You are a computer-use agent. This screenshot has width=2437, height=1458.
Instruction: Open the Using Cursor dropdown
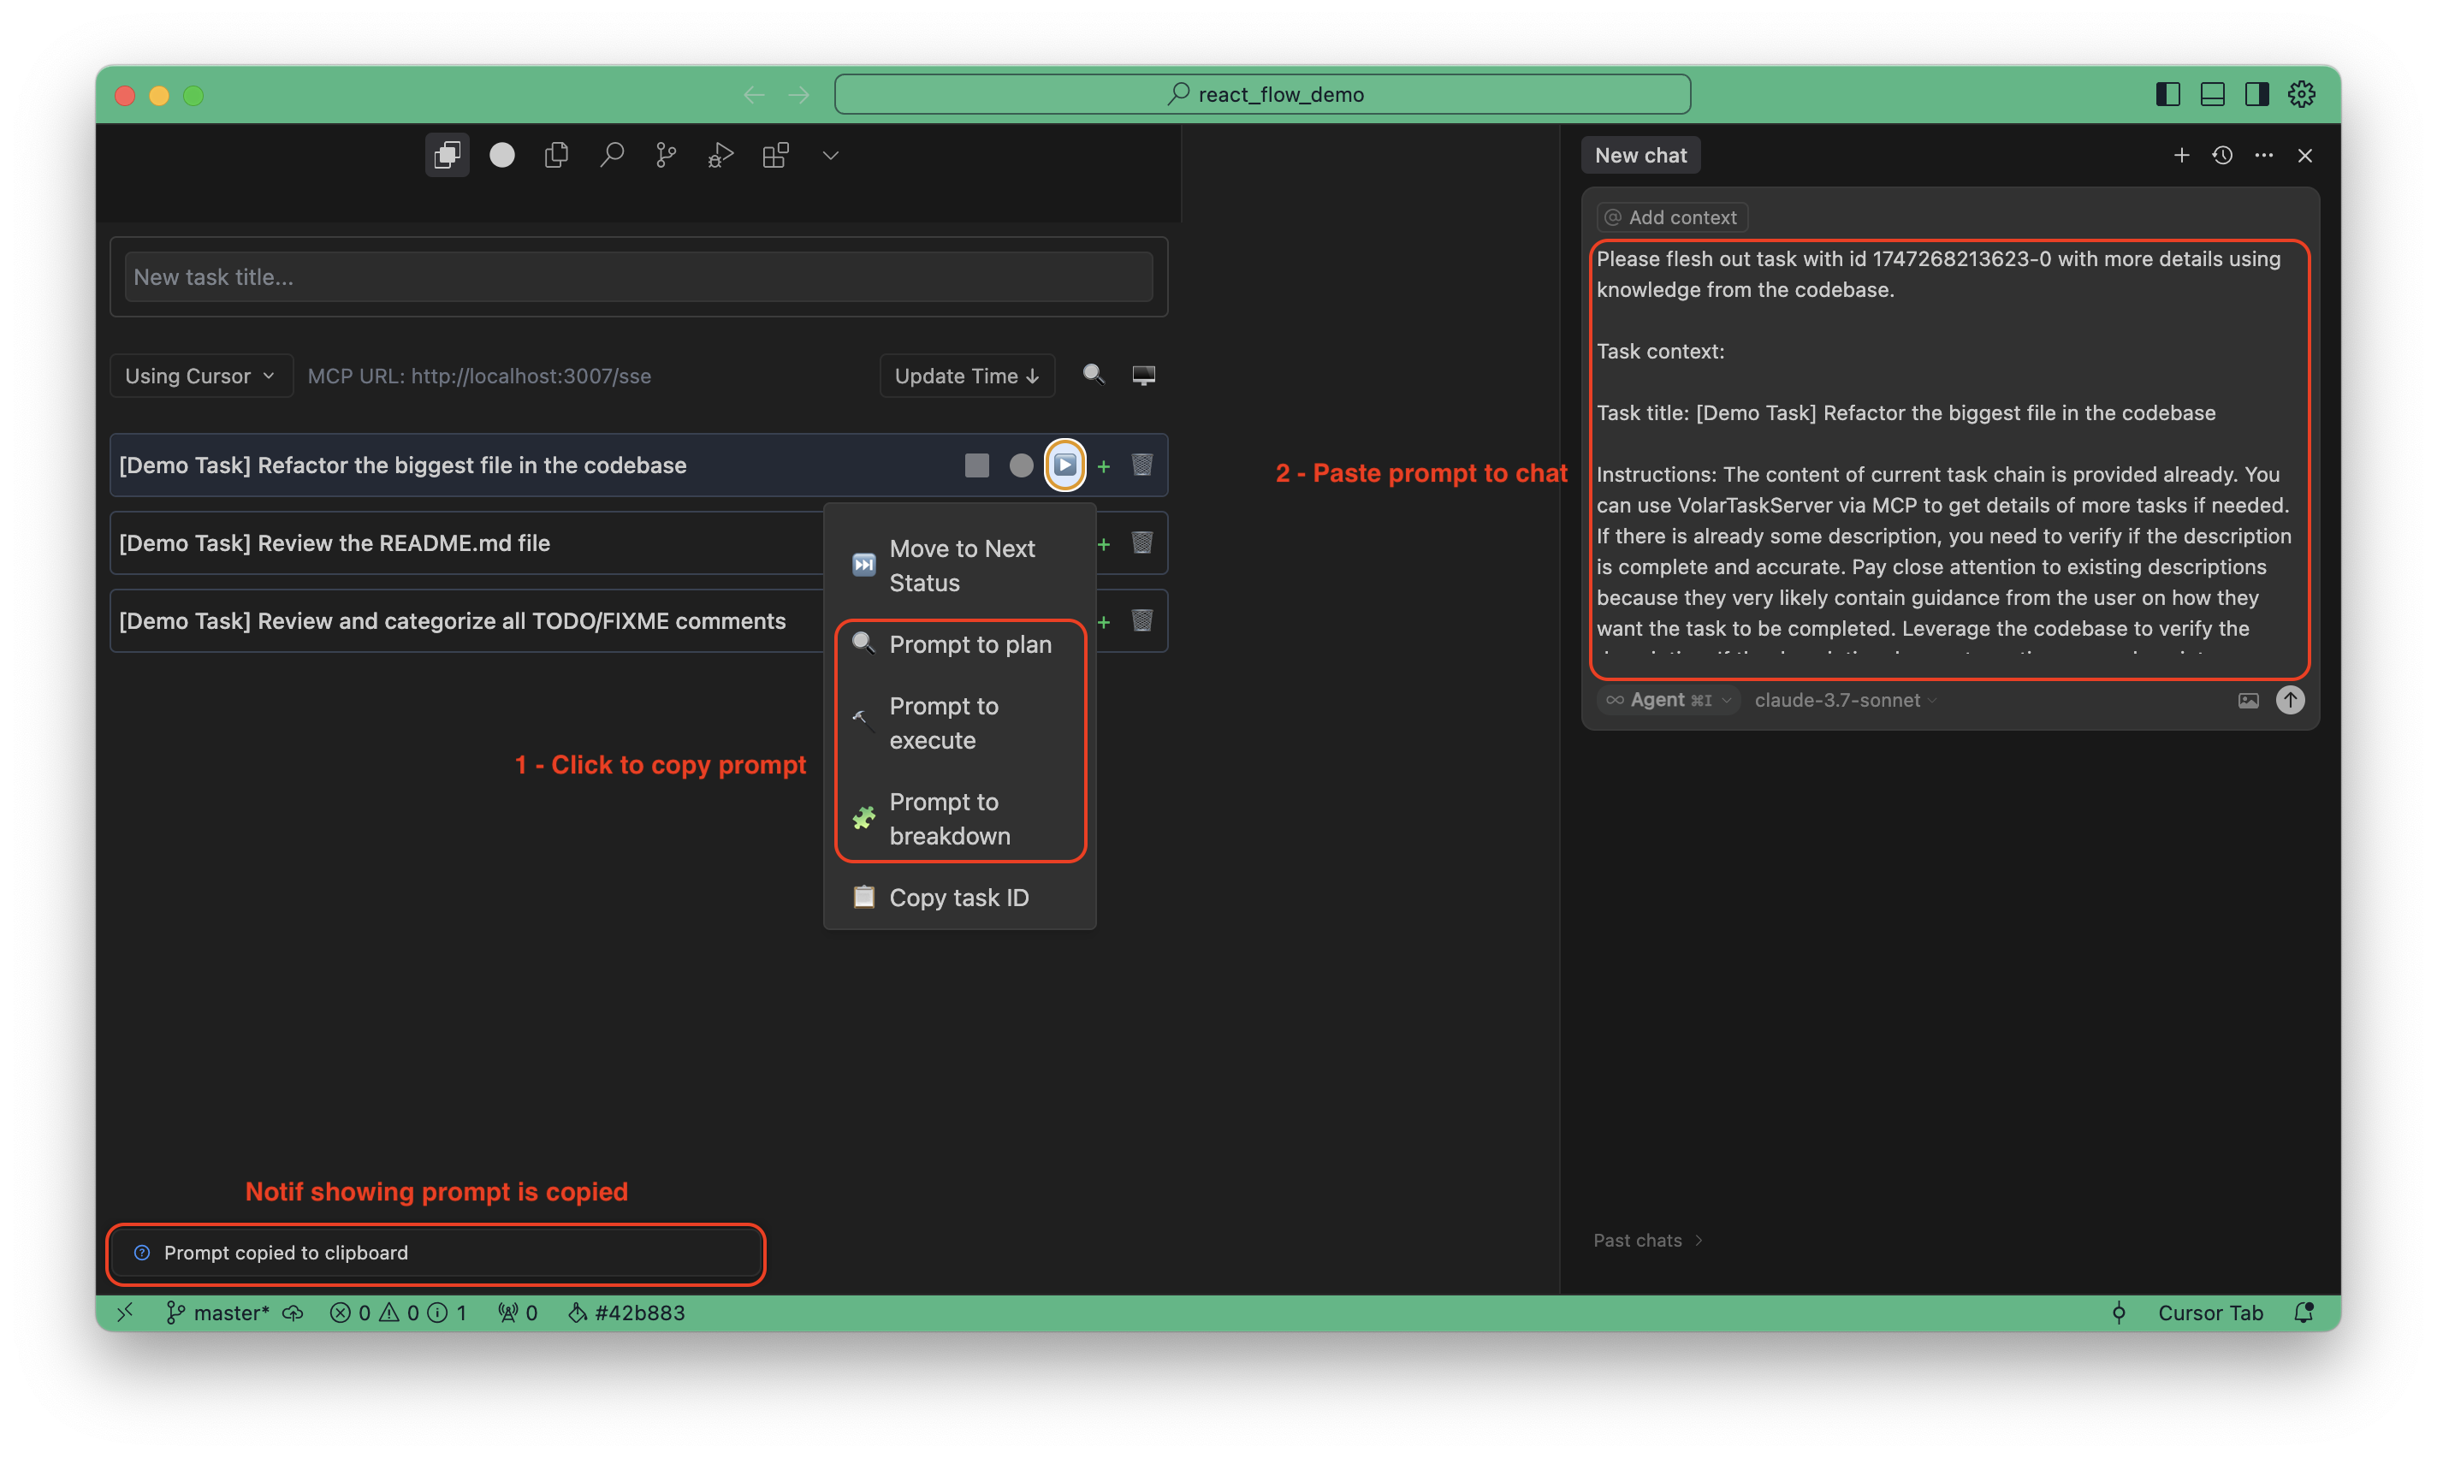coord(200,376)
